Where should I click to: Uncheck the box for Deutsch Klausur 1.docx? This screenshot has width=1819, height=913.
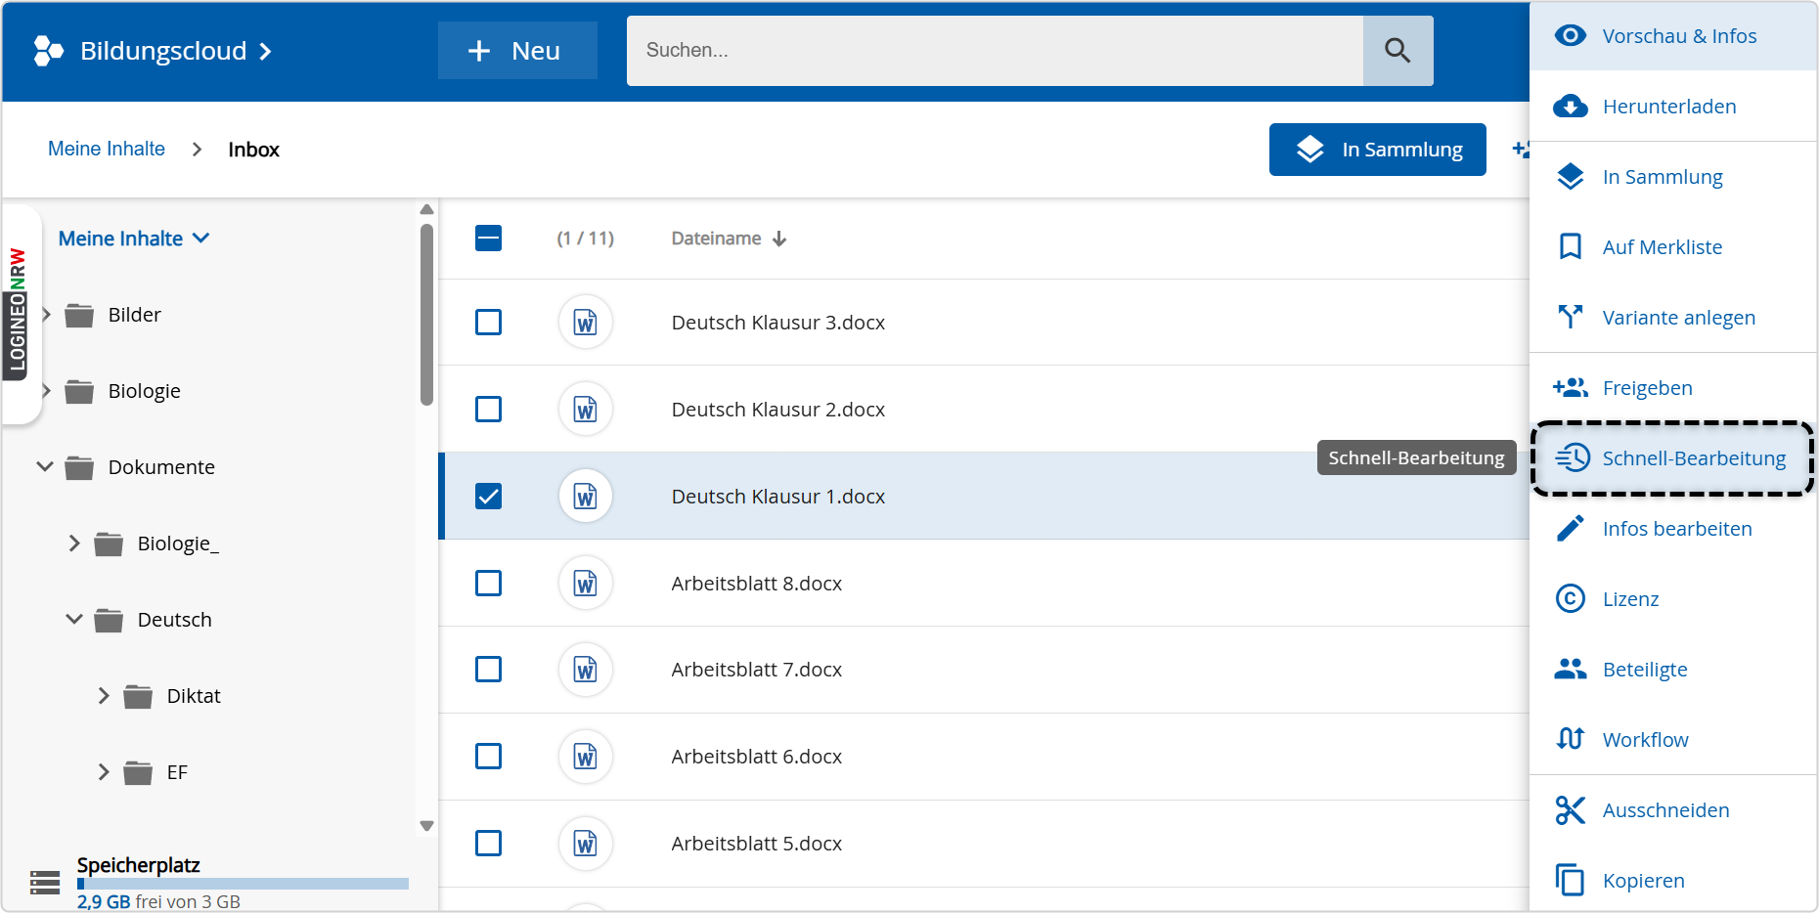pos(488,497)
